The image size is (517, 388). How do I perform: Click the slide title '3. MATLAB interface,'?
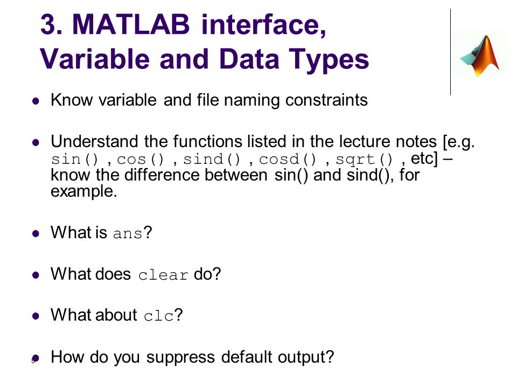183,24
